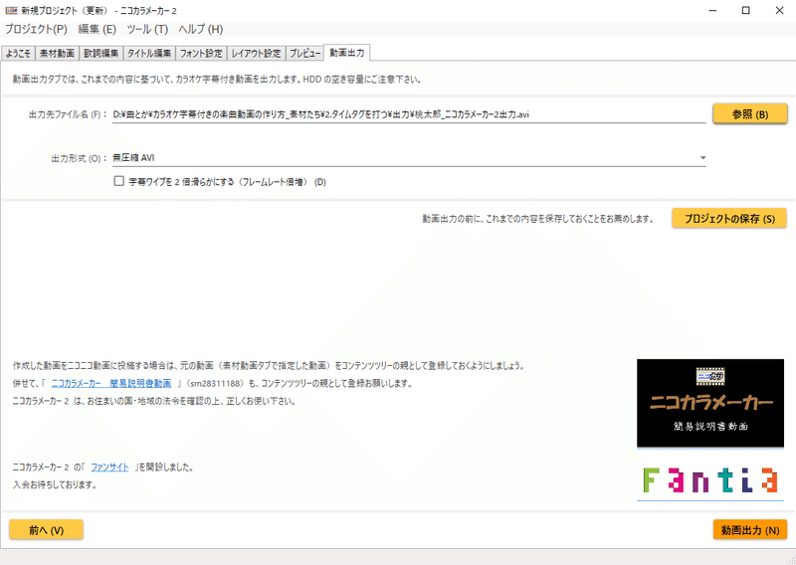
Task: Switch to the フォント設定 tab
Action: pyautogui.click(x=201, y=54)
